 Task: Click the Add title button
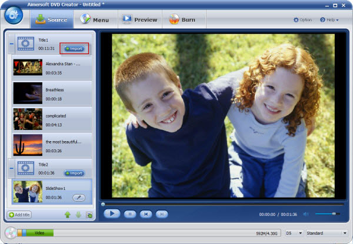pyautogui.click(x=19, y=215)
